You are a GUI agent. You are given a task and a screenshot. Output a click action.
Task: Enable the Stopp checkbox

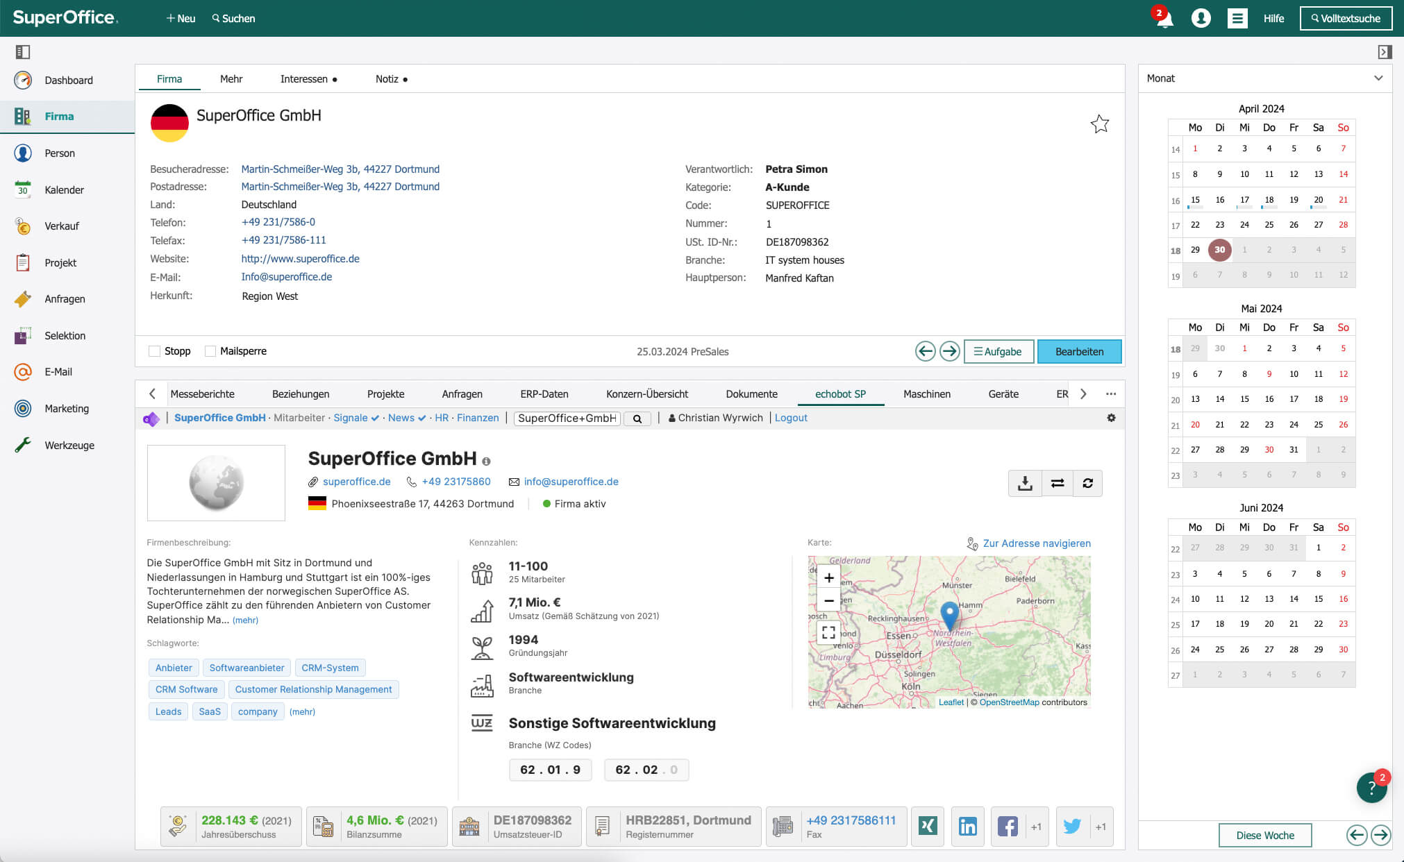[x=154, y=351]
